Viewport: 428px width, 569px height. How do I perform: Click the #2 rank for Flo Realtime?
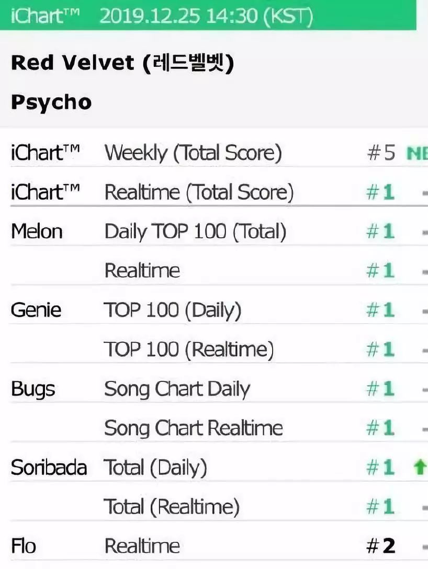[381, 546]
